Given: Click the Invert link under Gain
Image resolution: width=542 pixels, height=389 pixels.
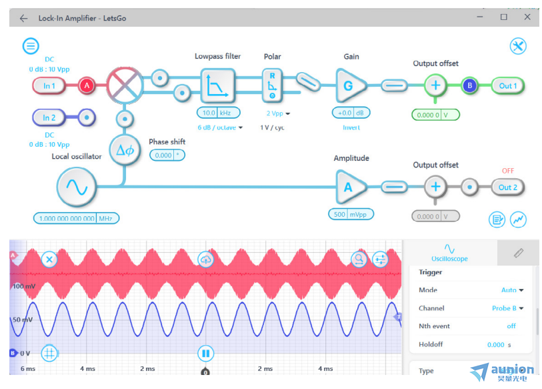Looking at the screenshot, I should tap(351, 127).
